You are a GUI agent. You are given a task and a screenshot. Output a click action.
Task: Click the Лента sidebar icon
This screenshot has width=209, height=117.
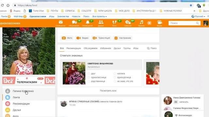click(x=8, y=97)
